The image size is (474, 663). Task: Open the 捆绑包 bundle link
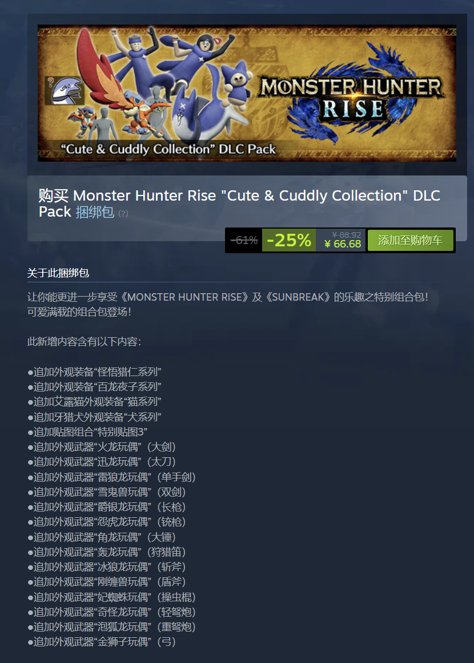tap(95, 212)
